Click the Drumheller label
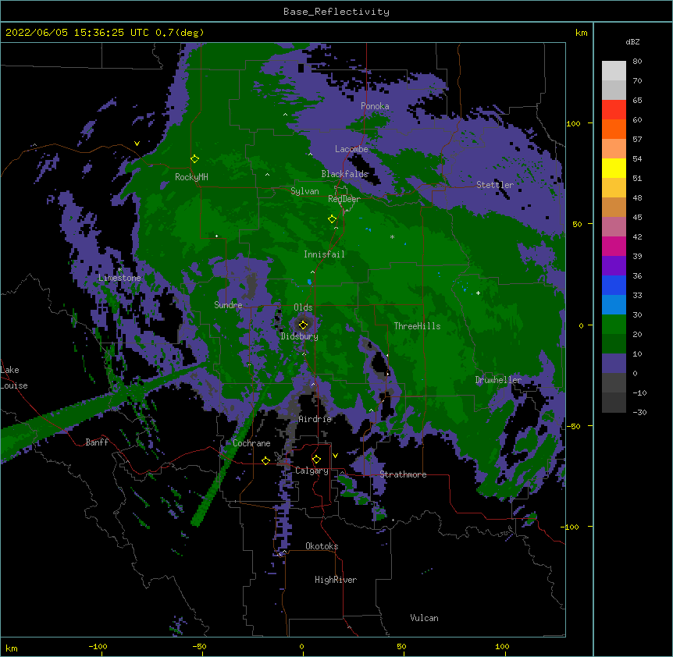 click(498, 380)
